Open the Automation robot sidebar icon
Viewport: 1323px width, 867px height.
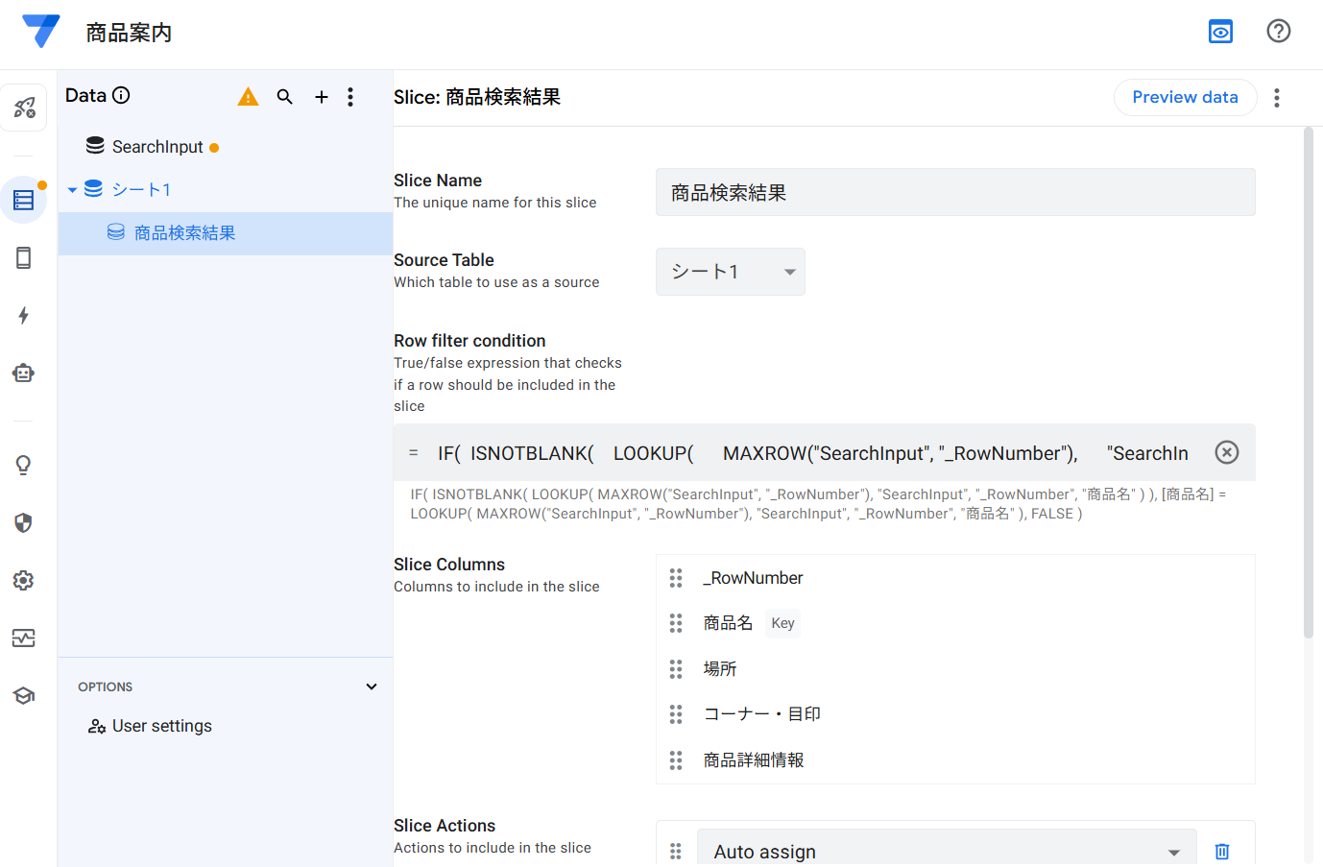24,373
